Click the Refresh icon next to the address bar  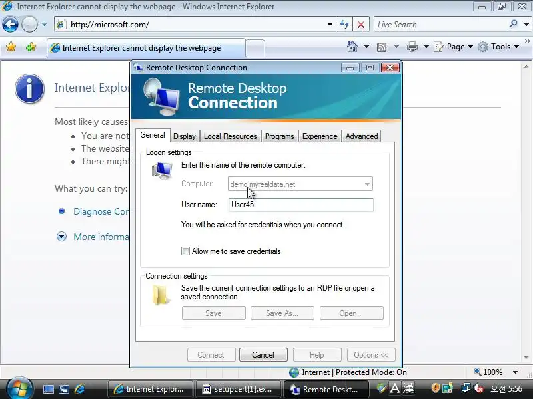(x=344, y=25)
